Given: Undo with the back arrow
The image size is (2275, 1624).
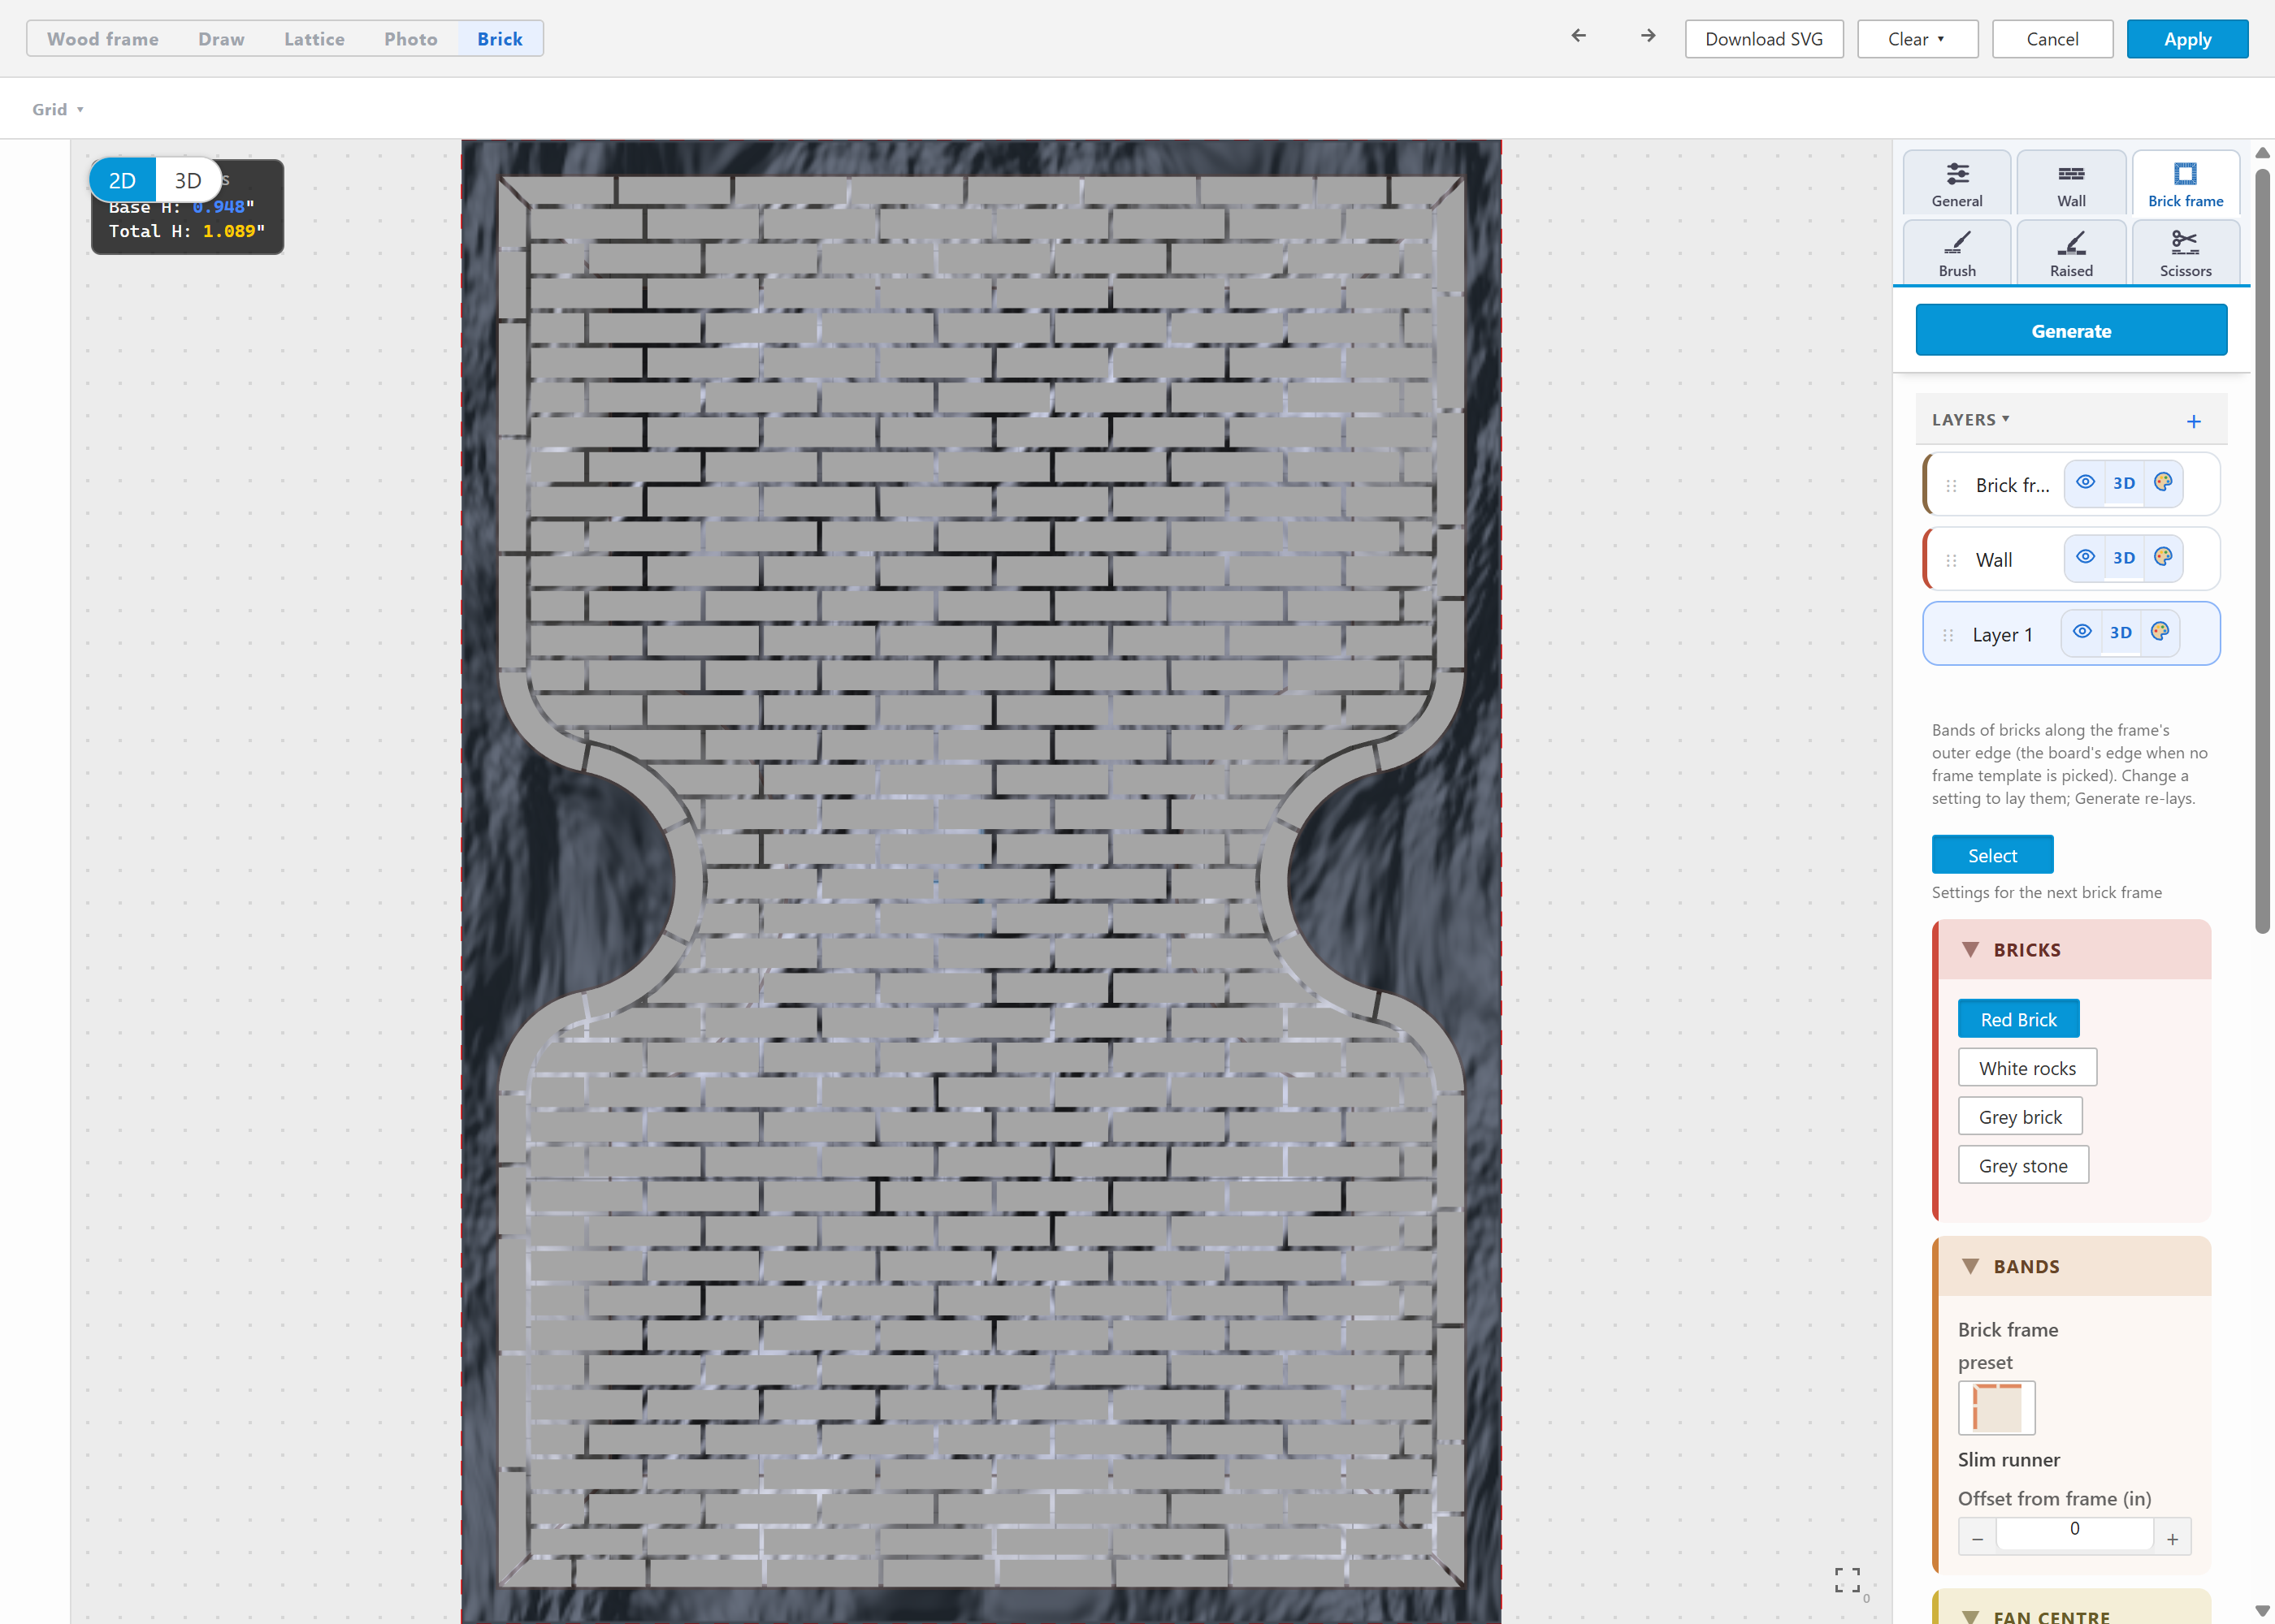Looking at the screenshot, I should 1579,36.
